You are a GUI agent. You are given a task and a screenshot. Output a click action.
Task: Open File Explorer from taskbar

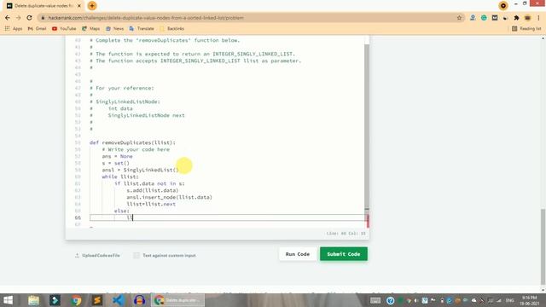(33, 300)
